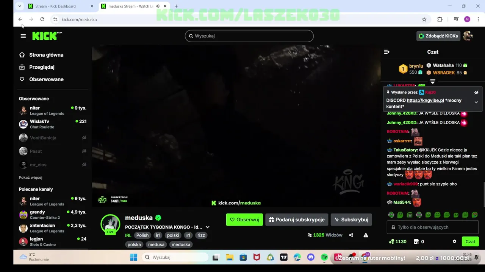Image resolution: width=485 pixels, height=272 pixels.
Task: Open the kngvibe.pl Discord link
Action: 425,100
